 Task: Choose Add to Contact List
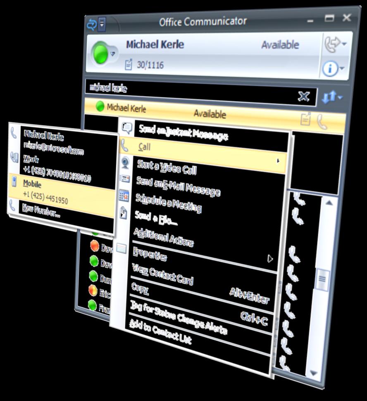(x=160, y=331)
